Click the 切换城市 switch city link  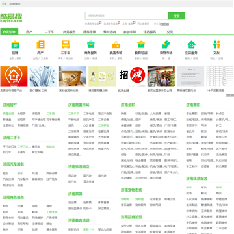coord(15,4)
